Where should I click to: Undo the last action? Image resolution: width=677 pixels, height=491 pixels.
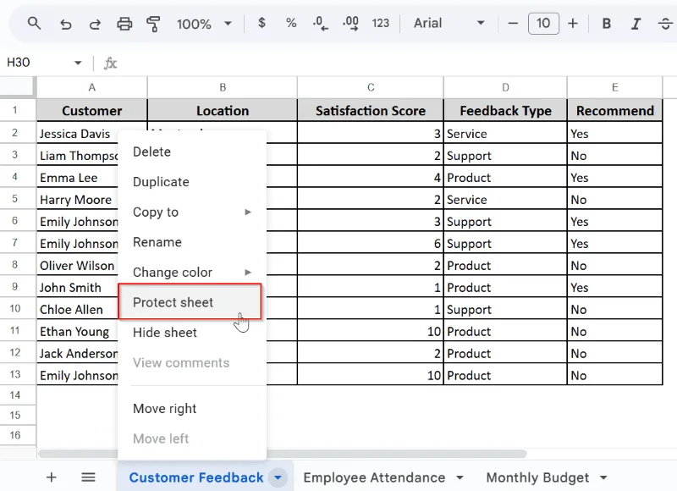pos(66,24)
